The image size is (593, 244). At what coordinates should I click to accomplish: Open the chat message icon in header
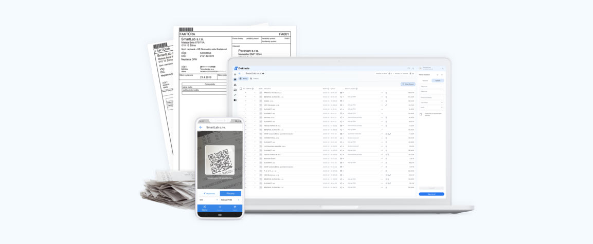[x=409, y=68]
